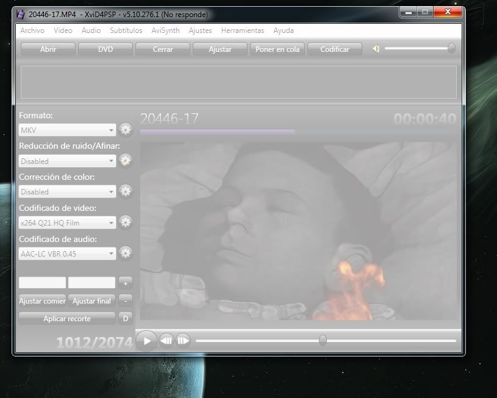Start encoding with Codificar button
This screenshot has height=398, width=497.
click(x=335, y=49)
